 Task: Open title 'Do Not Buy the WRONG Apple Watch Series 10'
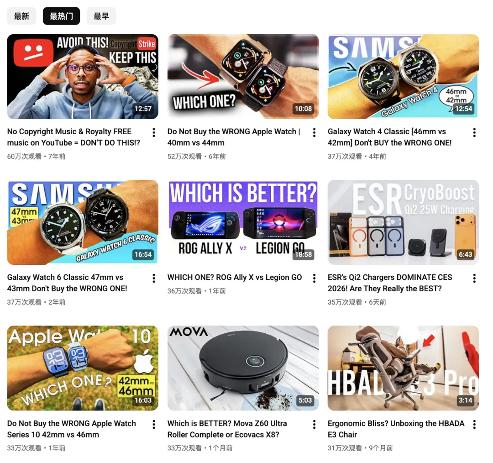(72, 429)
